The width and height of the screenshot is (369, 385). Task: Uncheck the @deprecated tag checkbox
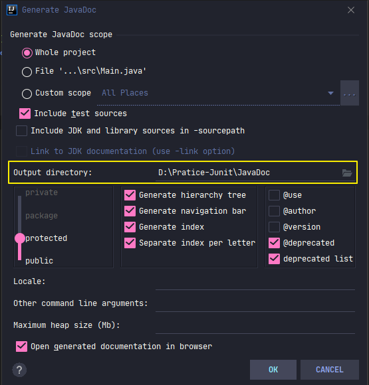pyautogui.click(x=274, y=243)
